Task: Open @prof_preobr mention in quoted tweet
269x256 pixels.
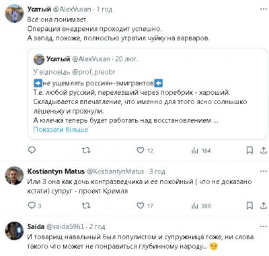Action: (93, 72)
